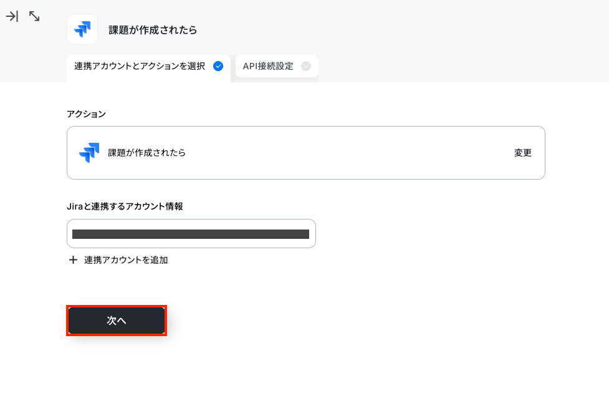Click the 課題が作成されたら header title

[x=153, y=30]
